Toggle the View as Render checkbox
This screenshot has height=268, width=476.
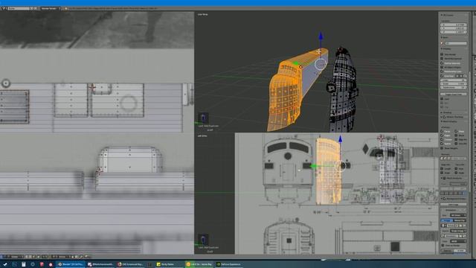click(443, 245)
